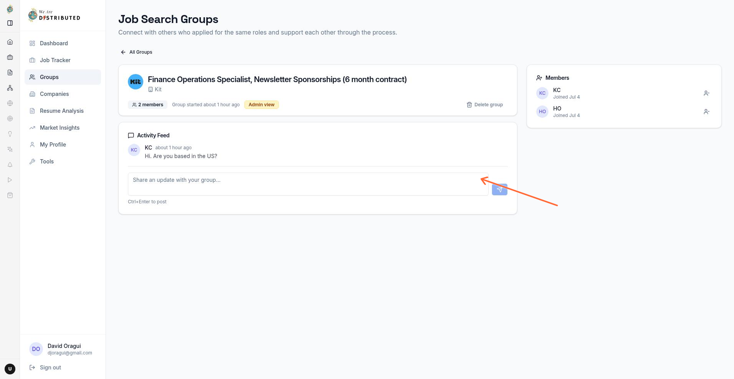
Task: Click the message 'Hi. Are you based in the US?'
Action: [x=181, y=156]
